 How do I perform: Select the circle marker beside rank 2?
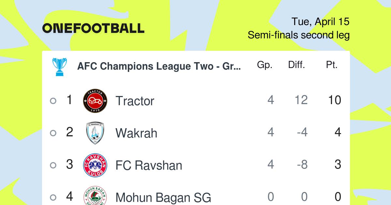[x=53, y=133]
